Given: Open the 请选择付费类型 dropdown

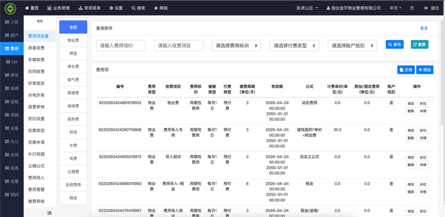Looking at the screenshot, I should click(x=294, y=46).
